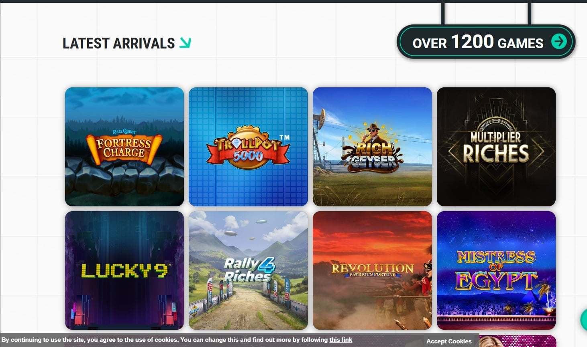Click the green floating widget at right edge
Screen dimensions: 587x347
pyautogui.click(x=584, y=319)
